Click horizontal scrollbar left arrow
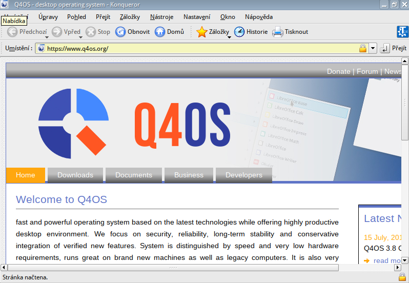The height and width of the screenshot is (283, 409). click(x=4, y=267)
